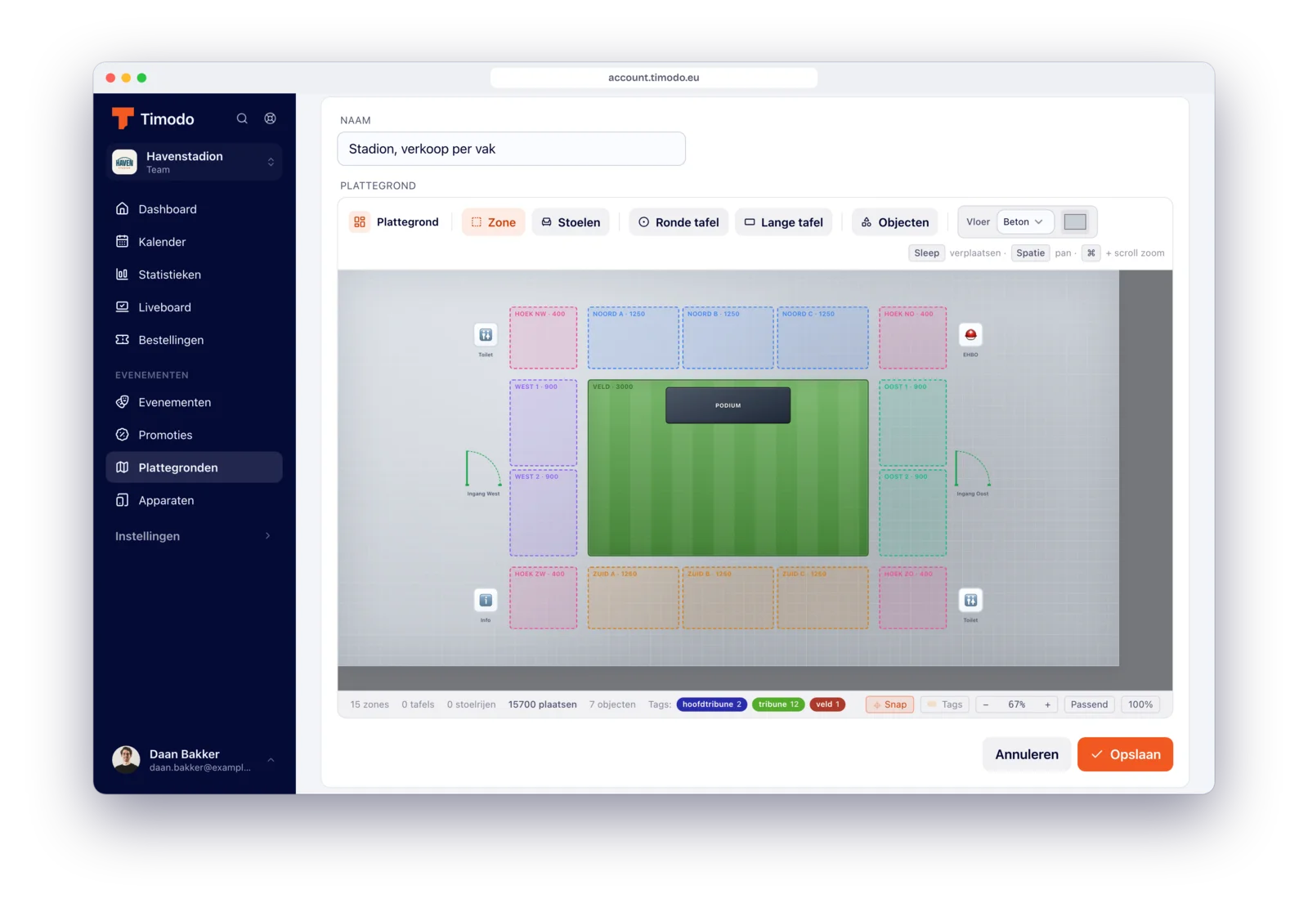Click the search icon in sidebar header
Screen dimensions: 1308x903
pos(242,118)
